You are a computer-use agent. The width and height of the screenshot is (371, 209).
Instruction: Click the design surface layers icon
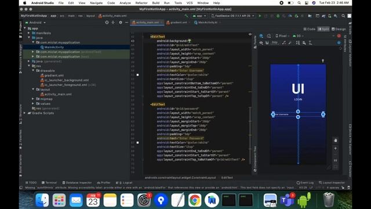coord(261,36)
